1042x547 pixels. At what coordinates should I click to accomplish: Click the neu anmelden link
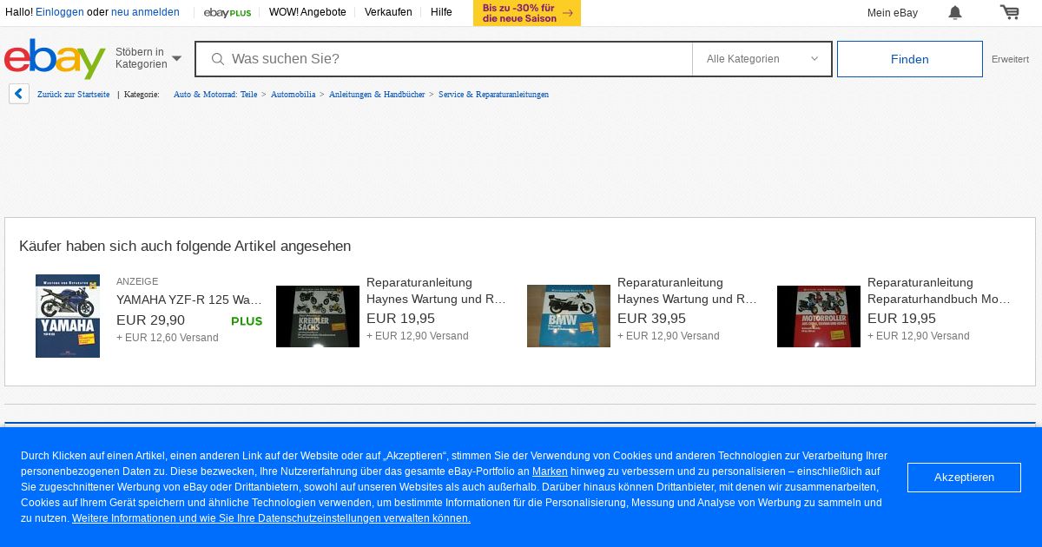145,12
